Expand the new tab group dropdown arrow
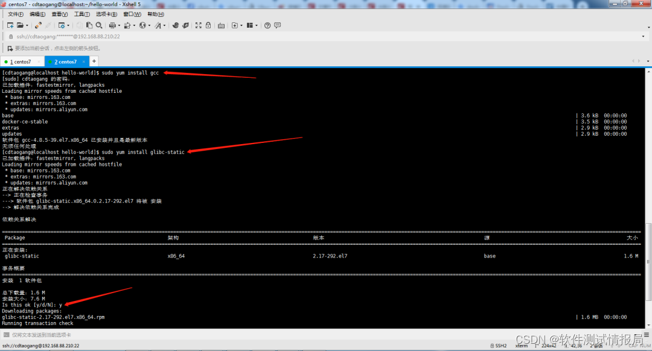652x351 pixels. coord(241,25)
